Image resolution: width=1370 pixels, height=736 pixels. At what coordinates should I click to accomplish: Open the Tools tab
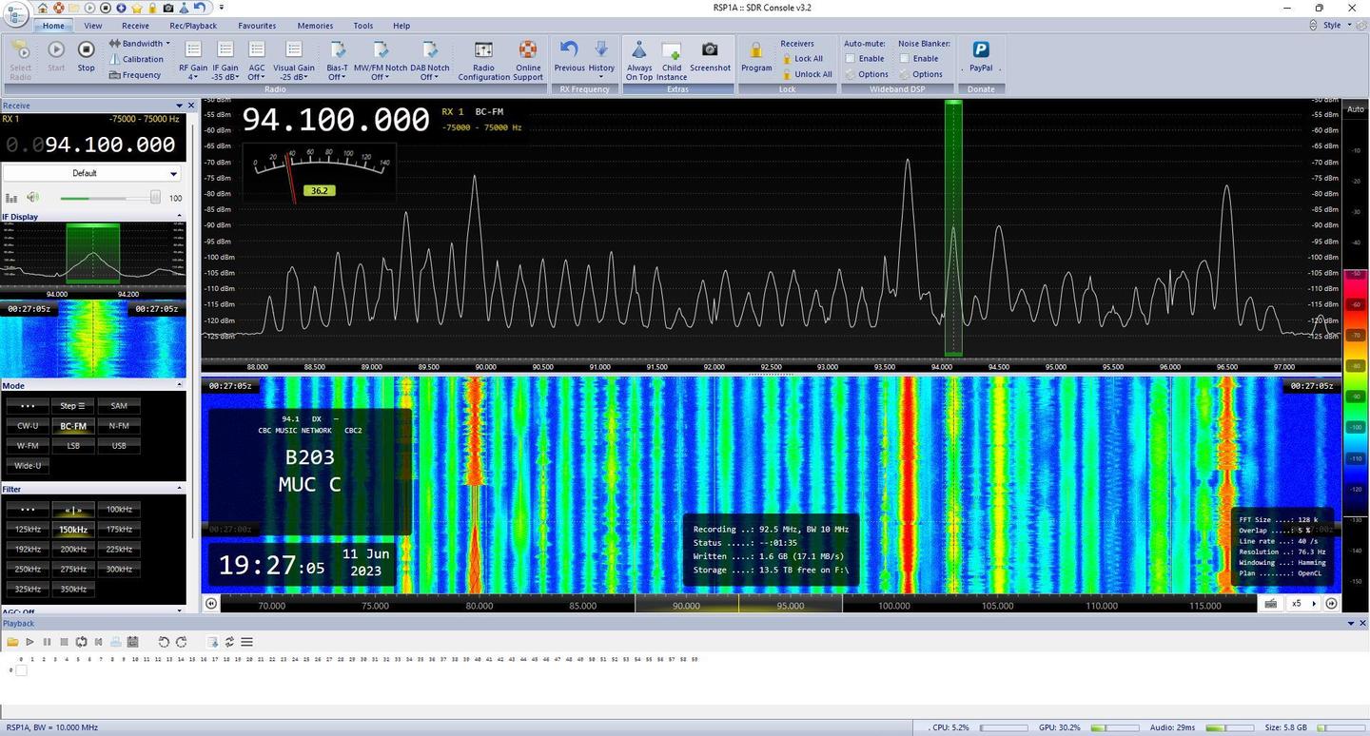(363, 26)
